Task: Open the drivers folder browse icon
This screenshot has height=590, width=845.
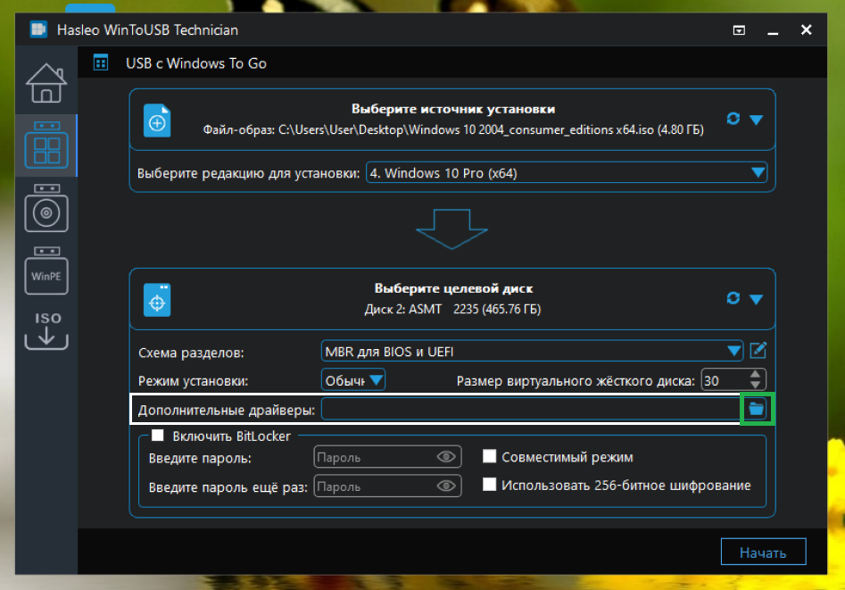Action: point(756,408)
